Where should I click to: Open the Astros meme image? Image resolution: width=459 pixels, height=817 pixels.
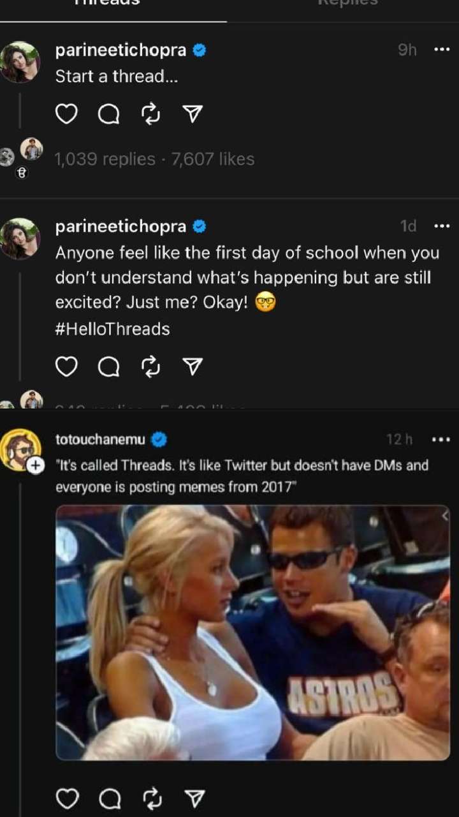point(252,632)
